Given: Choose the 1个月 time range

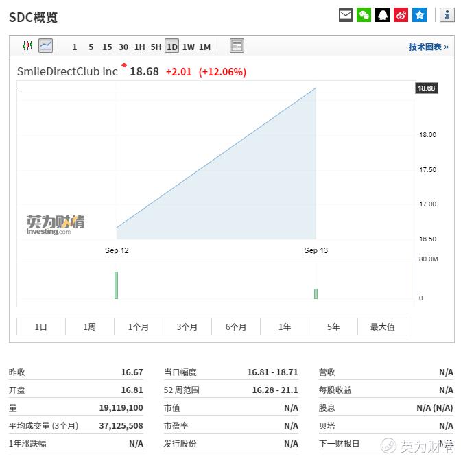Looking at the screenshot, I should [x=139, y=327].
